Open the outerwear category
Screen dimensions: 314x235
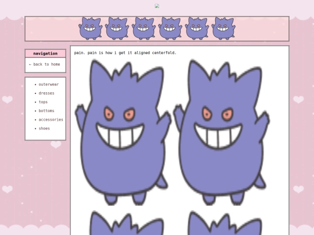coord(49,84)
